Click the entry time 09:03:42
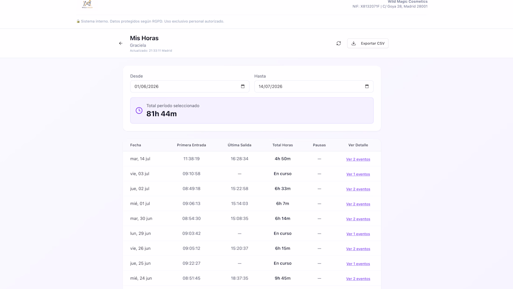 [x=191, y=234]
